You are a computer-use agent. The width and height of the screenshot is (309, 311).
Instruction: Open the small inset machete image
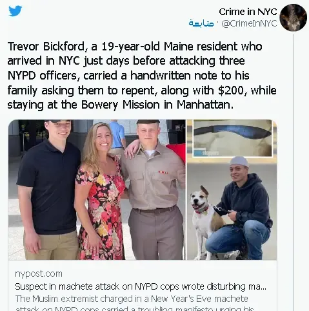232,138
